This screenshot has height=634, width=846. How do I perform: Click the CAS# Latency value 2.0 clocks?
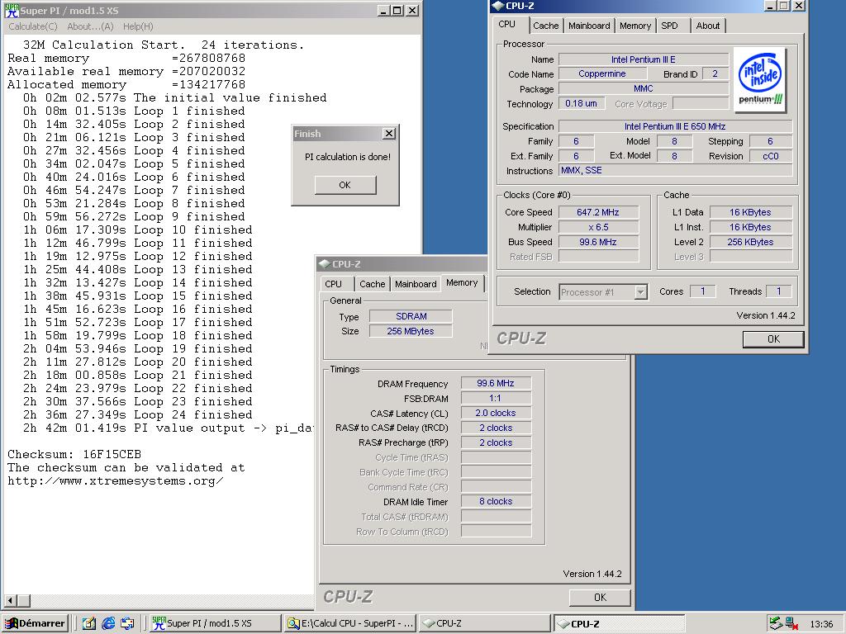click(x=496, y=413)
